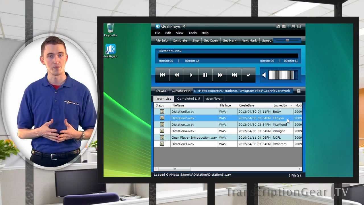Adjust the volume level bar
The height and width of the screenshot is (205, 364).
click(x=283, y=75)
